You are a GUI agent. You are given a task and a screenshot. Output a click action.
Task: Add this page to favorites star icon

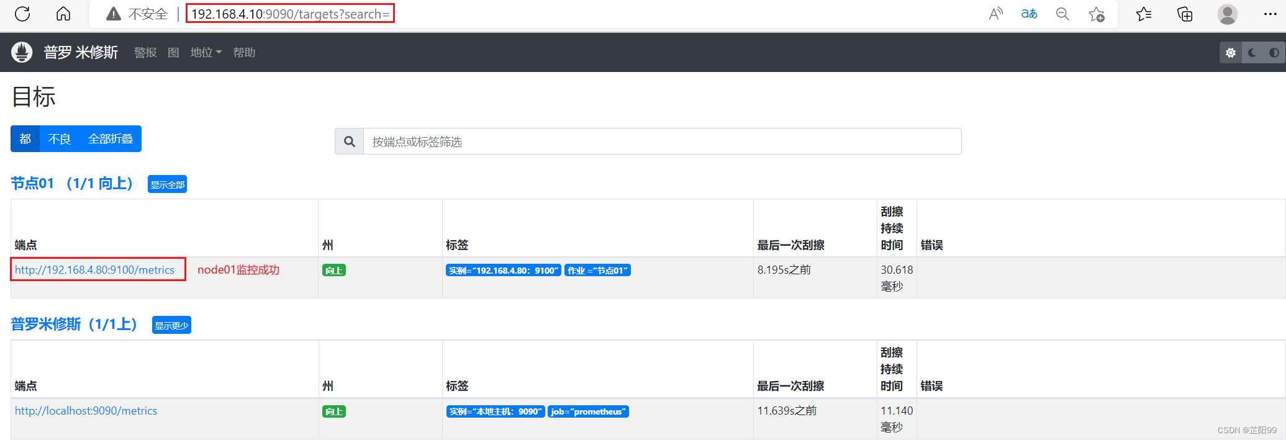pos(1097,14)
